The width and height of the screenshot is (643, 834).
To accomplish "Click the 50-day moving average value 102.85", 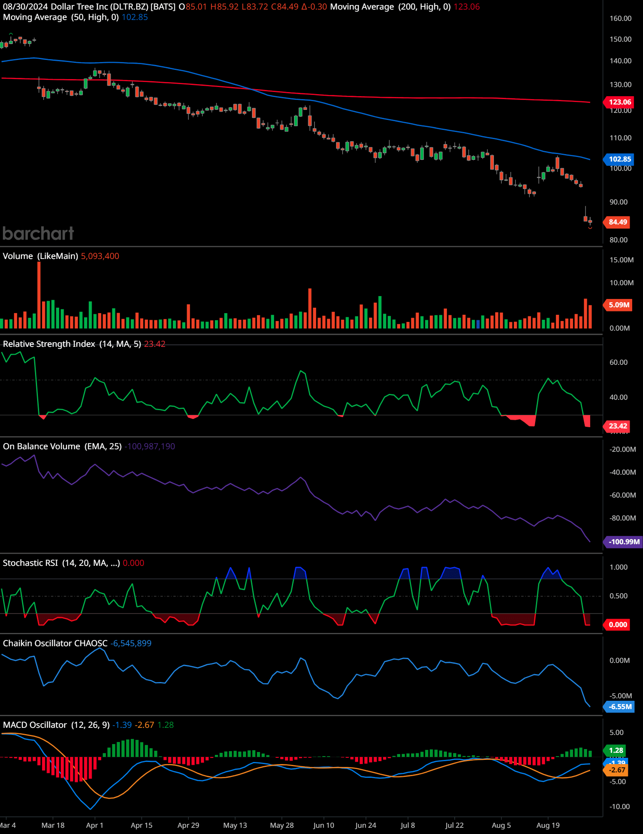I will [x=135, y=17].
